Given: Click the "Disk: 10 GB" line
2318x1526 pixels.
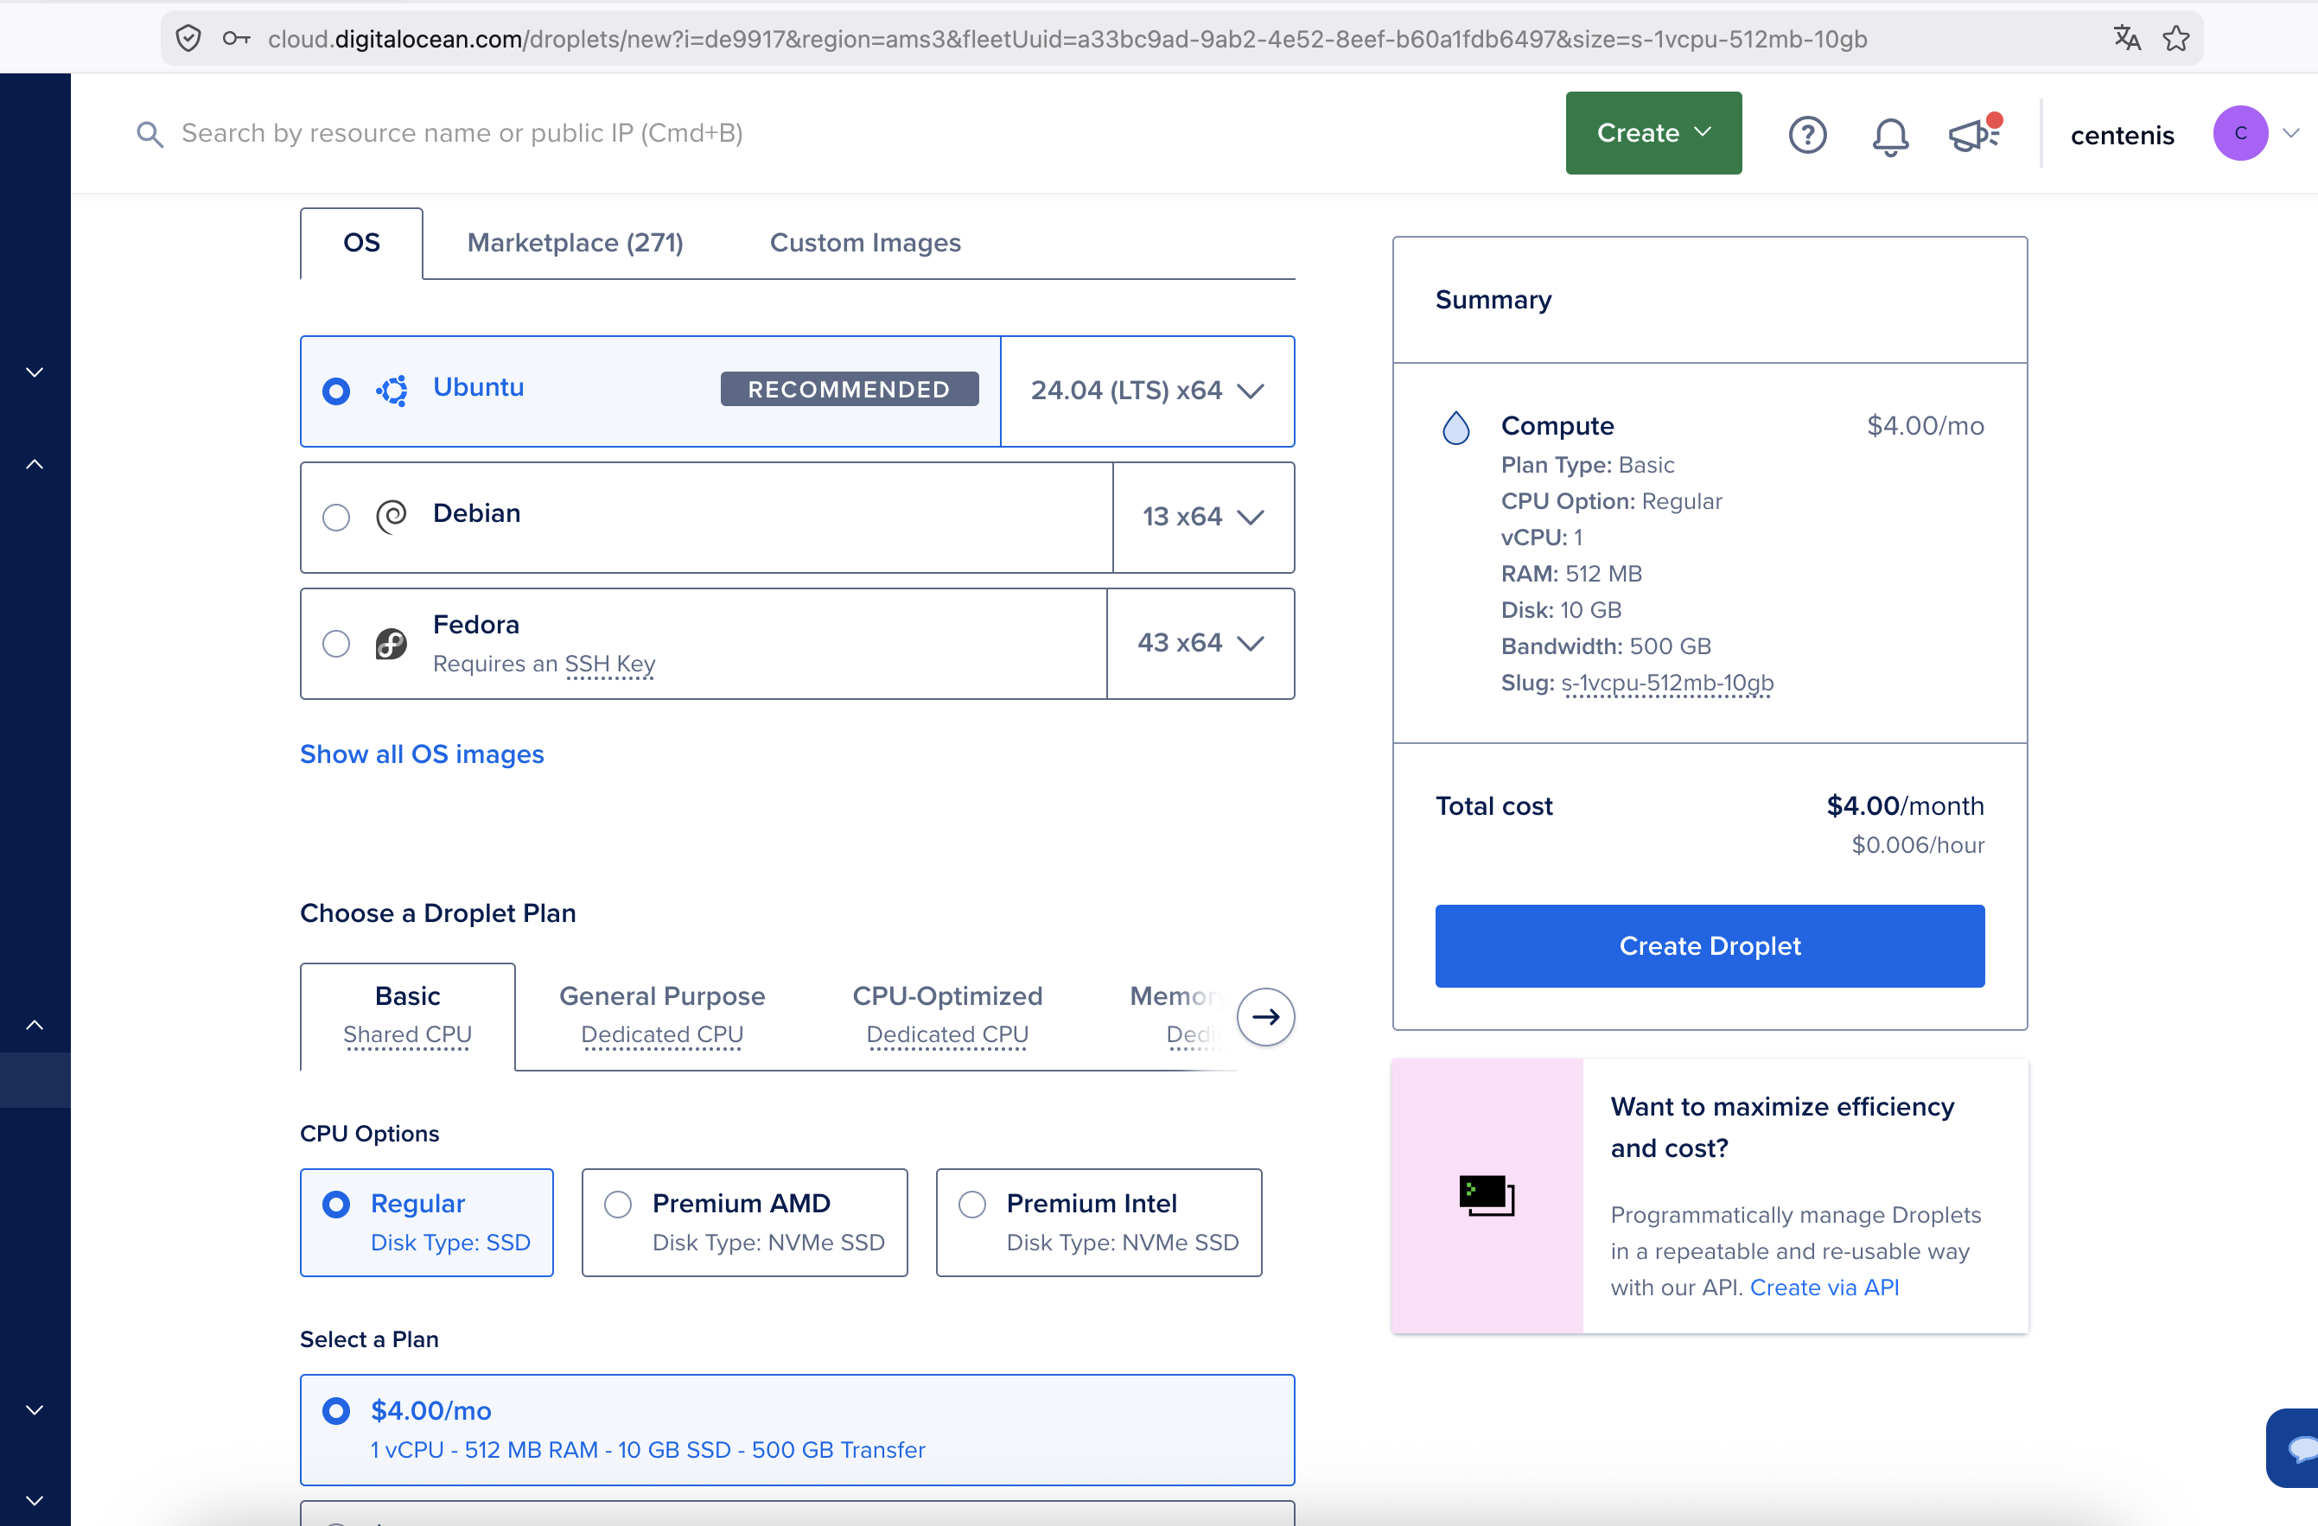Looking at the screenshot, I should (1561, 609).
